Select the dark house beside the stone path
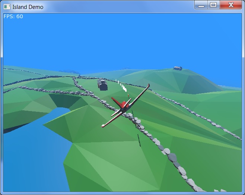This screenshot has height=195, width=245. coord(103,85)
